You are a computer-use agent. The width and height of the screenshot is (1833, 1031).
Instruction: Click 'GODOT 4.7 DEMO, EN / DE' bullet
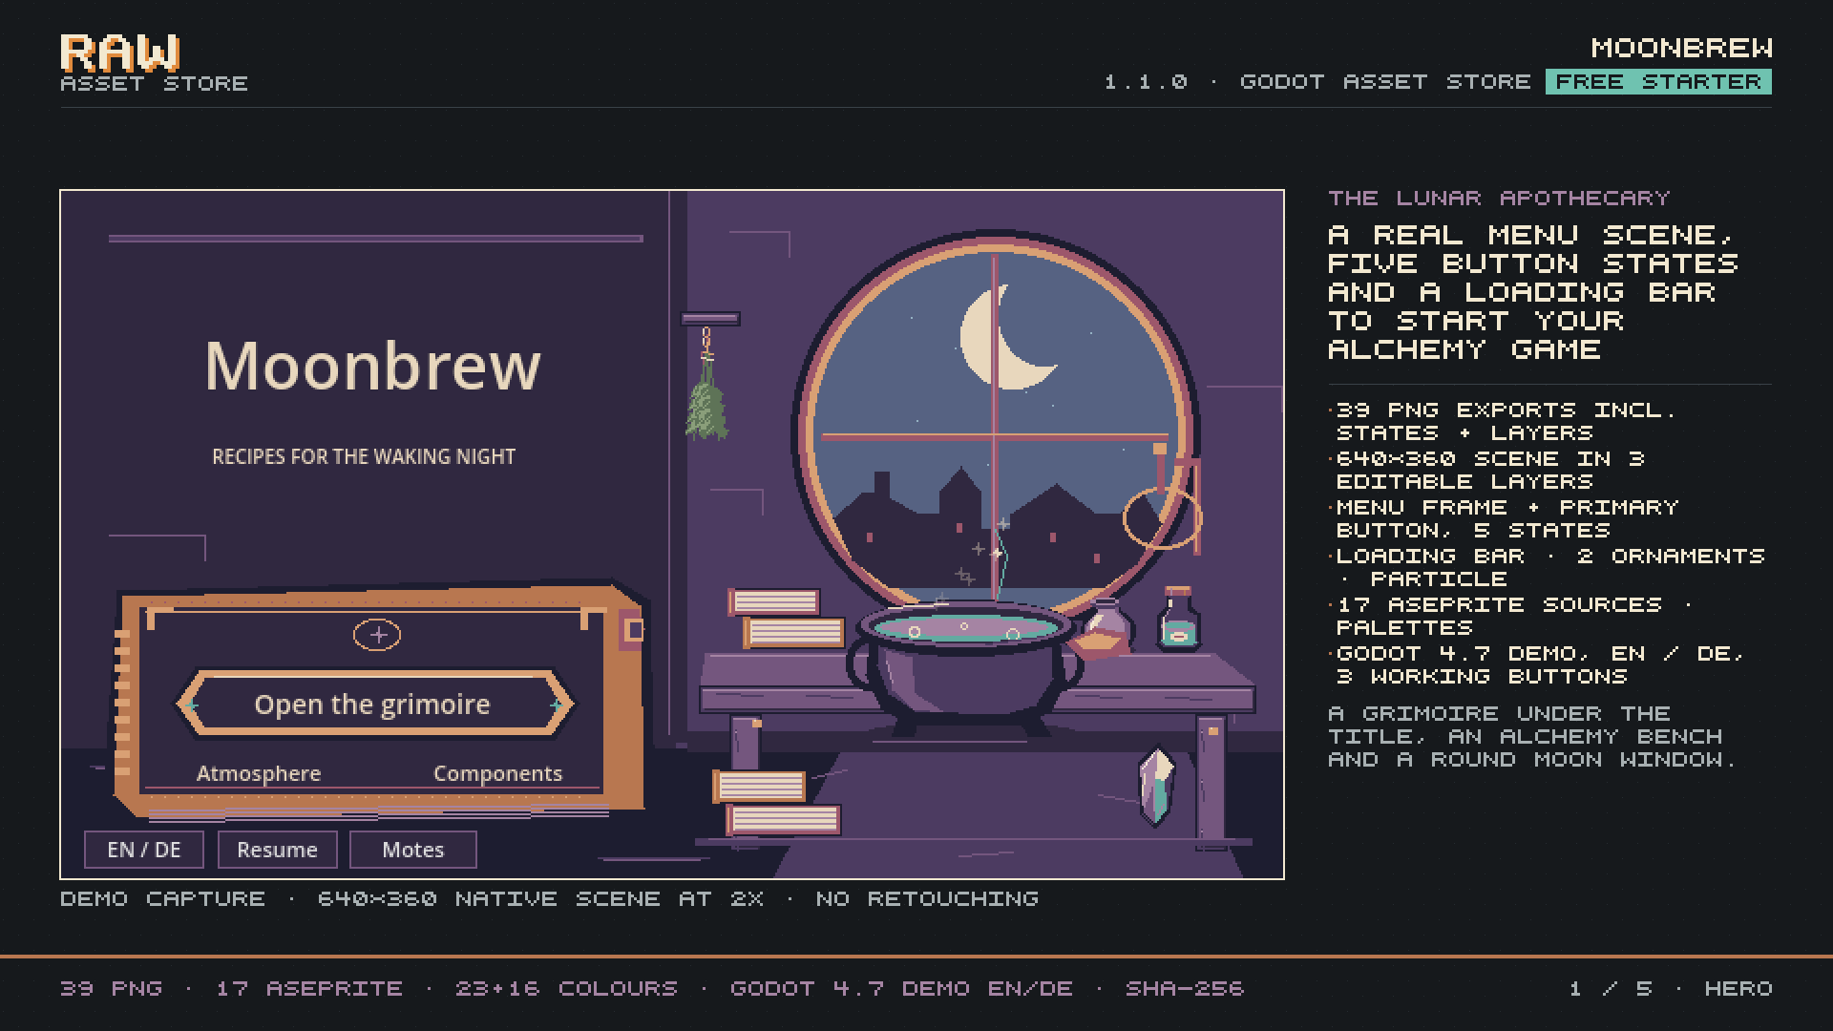tap(1540, 653)
